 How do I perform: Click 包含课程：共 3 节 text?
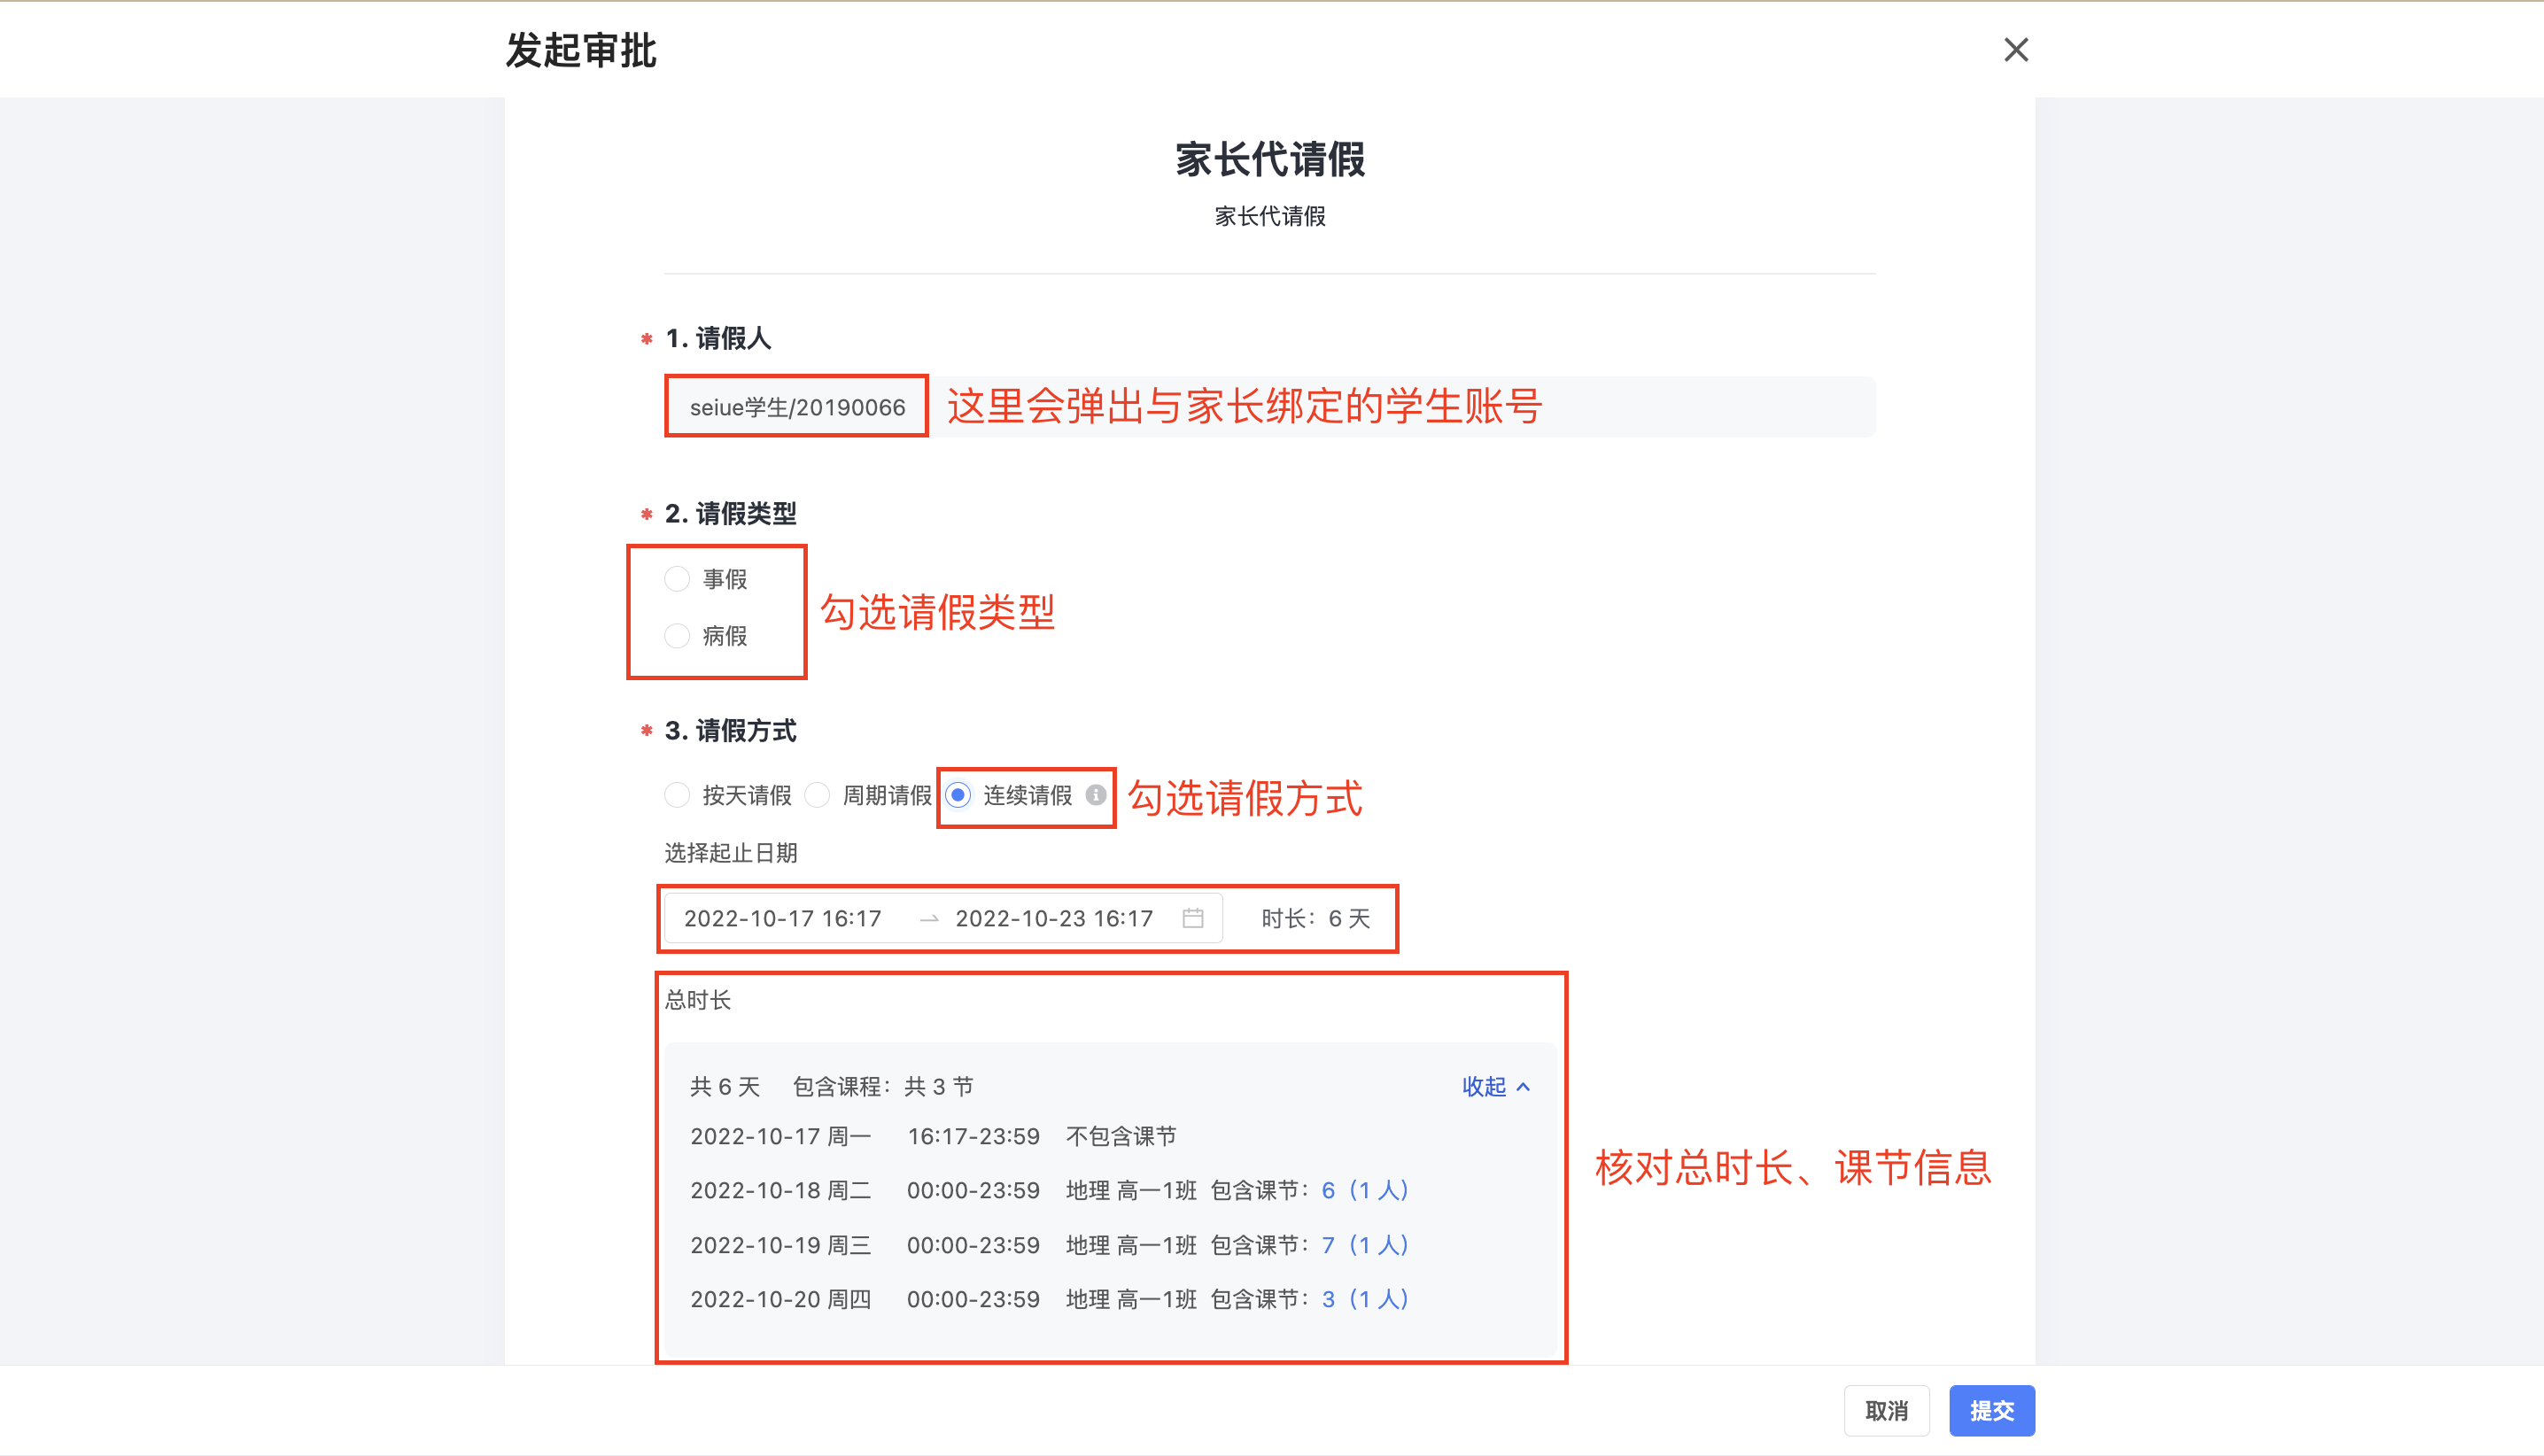click(883, 1087)
